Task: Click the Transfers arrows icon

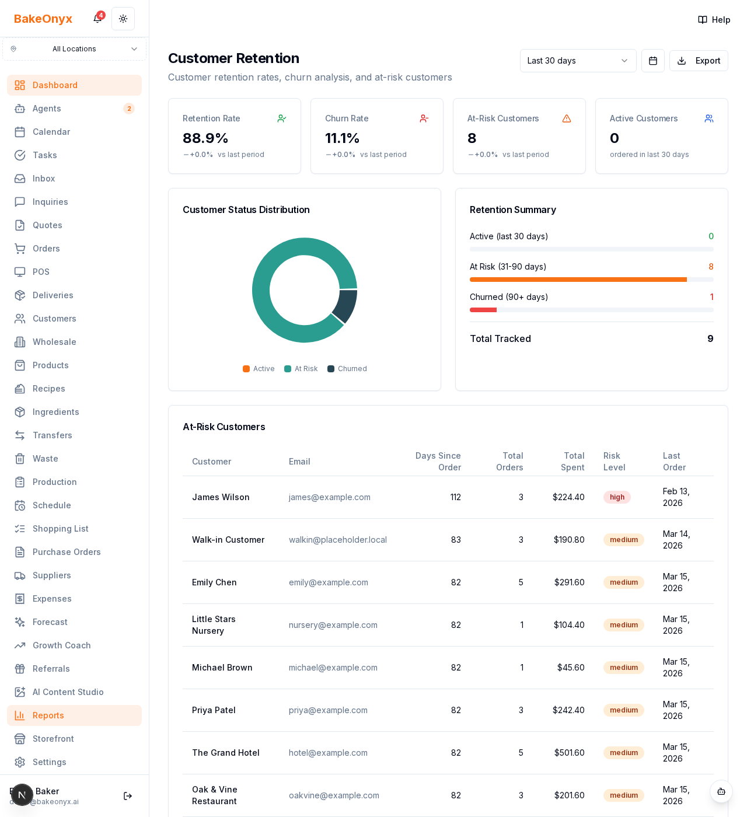Action: pos(20,435)
